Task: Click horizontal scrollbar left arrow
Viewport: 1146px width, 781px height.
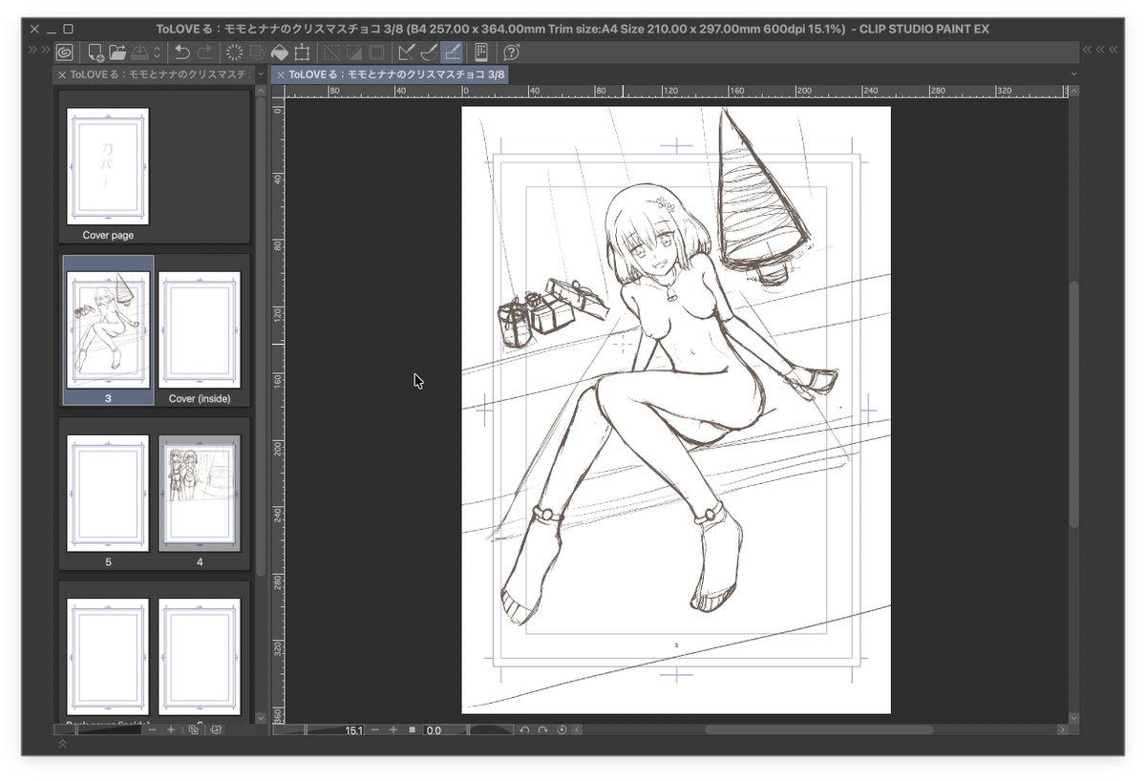Action: point(577,729)
